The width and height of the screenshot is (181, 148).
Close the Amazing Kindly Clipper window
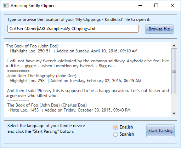pos(172,5)
